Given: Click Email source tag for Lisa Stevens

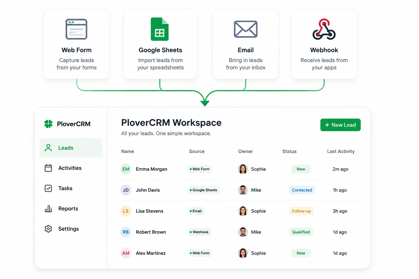Looking at the screenshot, I should pos(196,211).
